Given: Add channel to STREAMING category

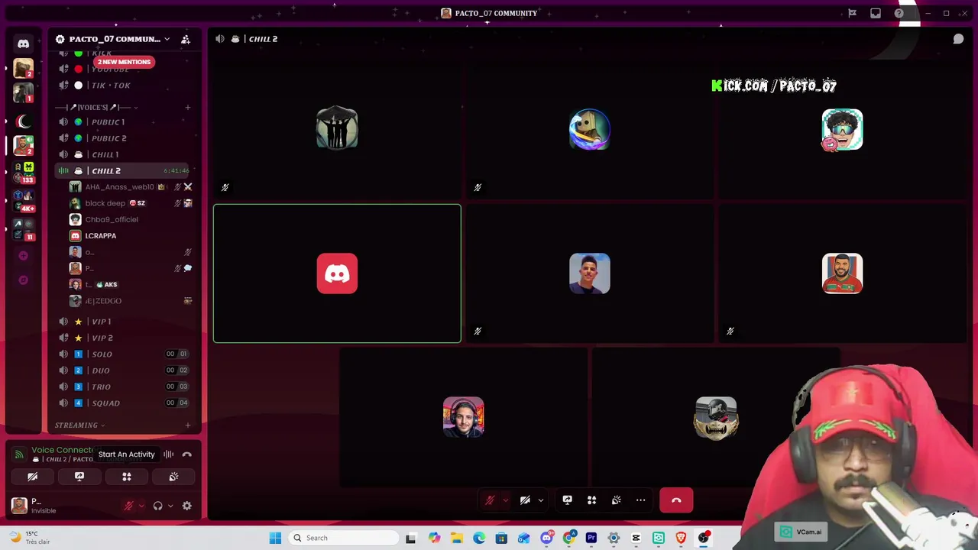Looking at the screenshot, I should click(187, 425).
